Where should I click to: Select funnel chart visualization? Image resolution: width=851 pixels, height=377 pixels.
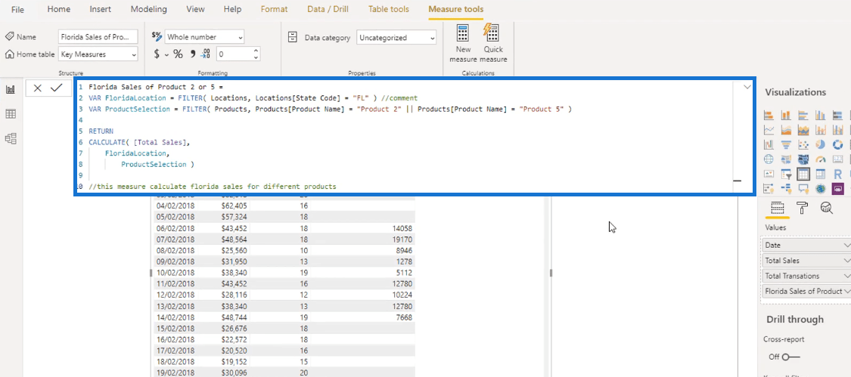[x=786, y=145]
